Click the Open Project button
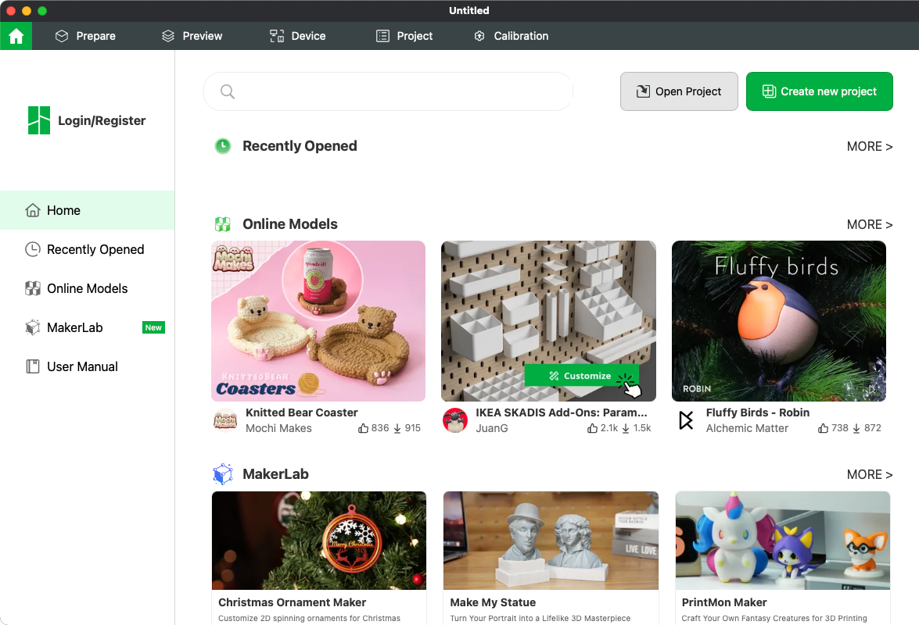 [679, 91]
